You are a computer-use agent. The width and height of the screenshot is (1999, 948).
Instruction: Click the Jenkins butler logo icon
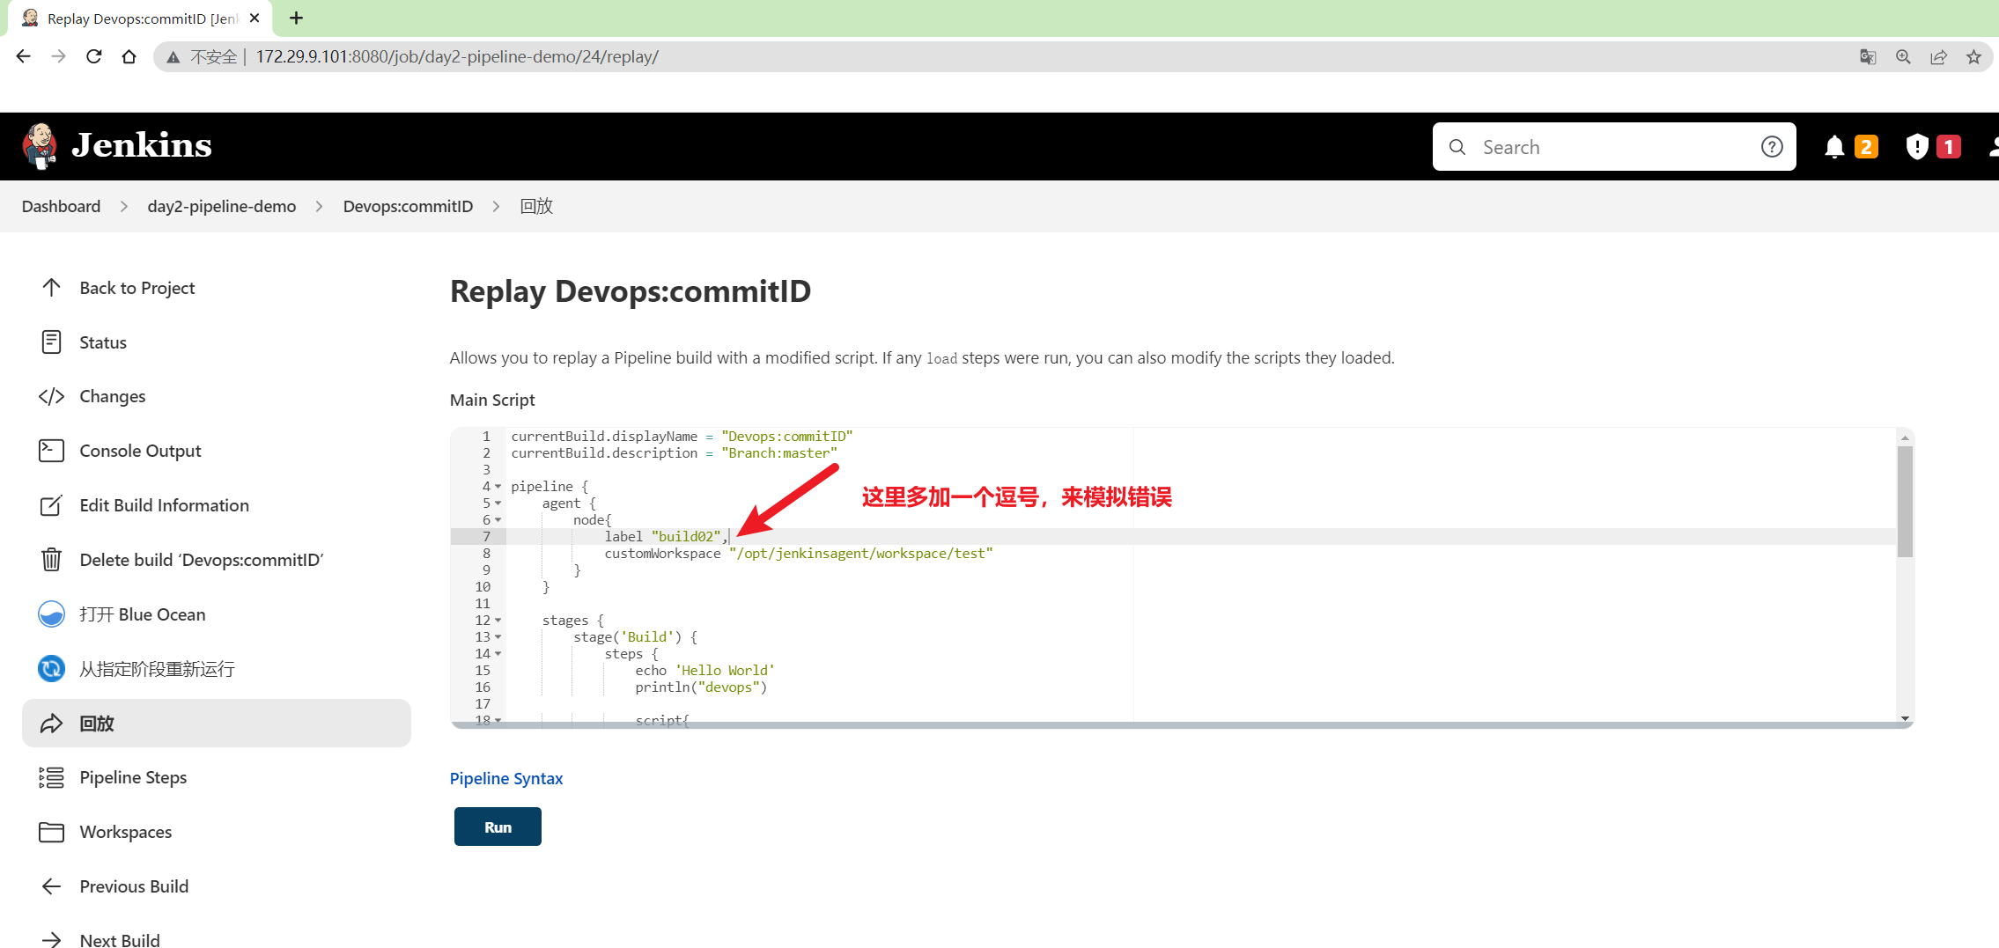40,146
